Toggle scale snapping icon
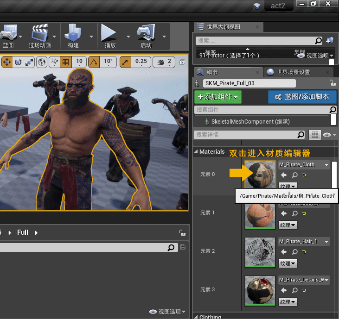Image resolution: width=339 pixels, height=319 pixels. point(125,63)
